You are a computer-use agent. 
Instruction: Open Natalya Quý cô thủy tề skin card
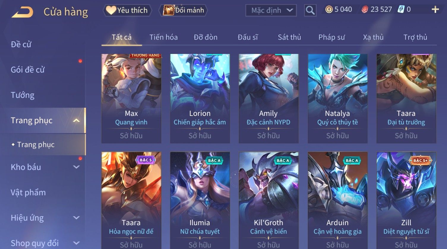point(337,98)
